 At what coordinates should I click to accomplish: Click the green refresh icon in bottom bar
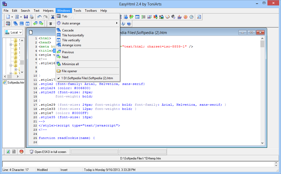click(x=8, y=152)
